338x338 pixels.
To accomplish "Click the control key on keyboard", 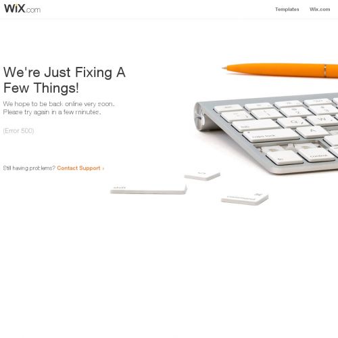I will click(x=316, y=155).
